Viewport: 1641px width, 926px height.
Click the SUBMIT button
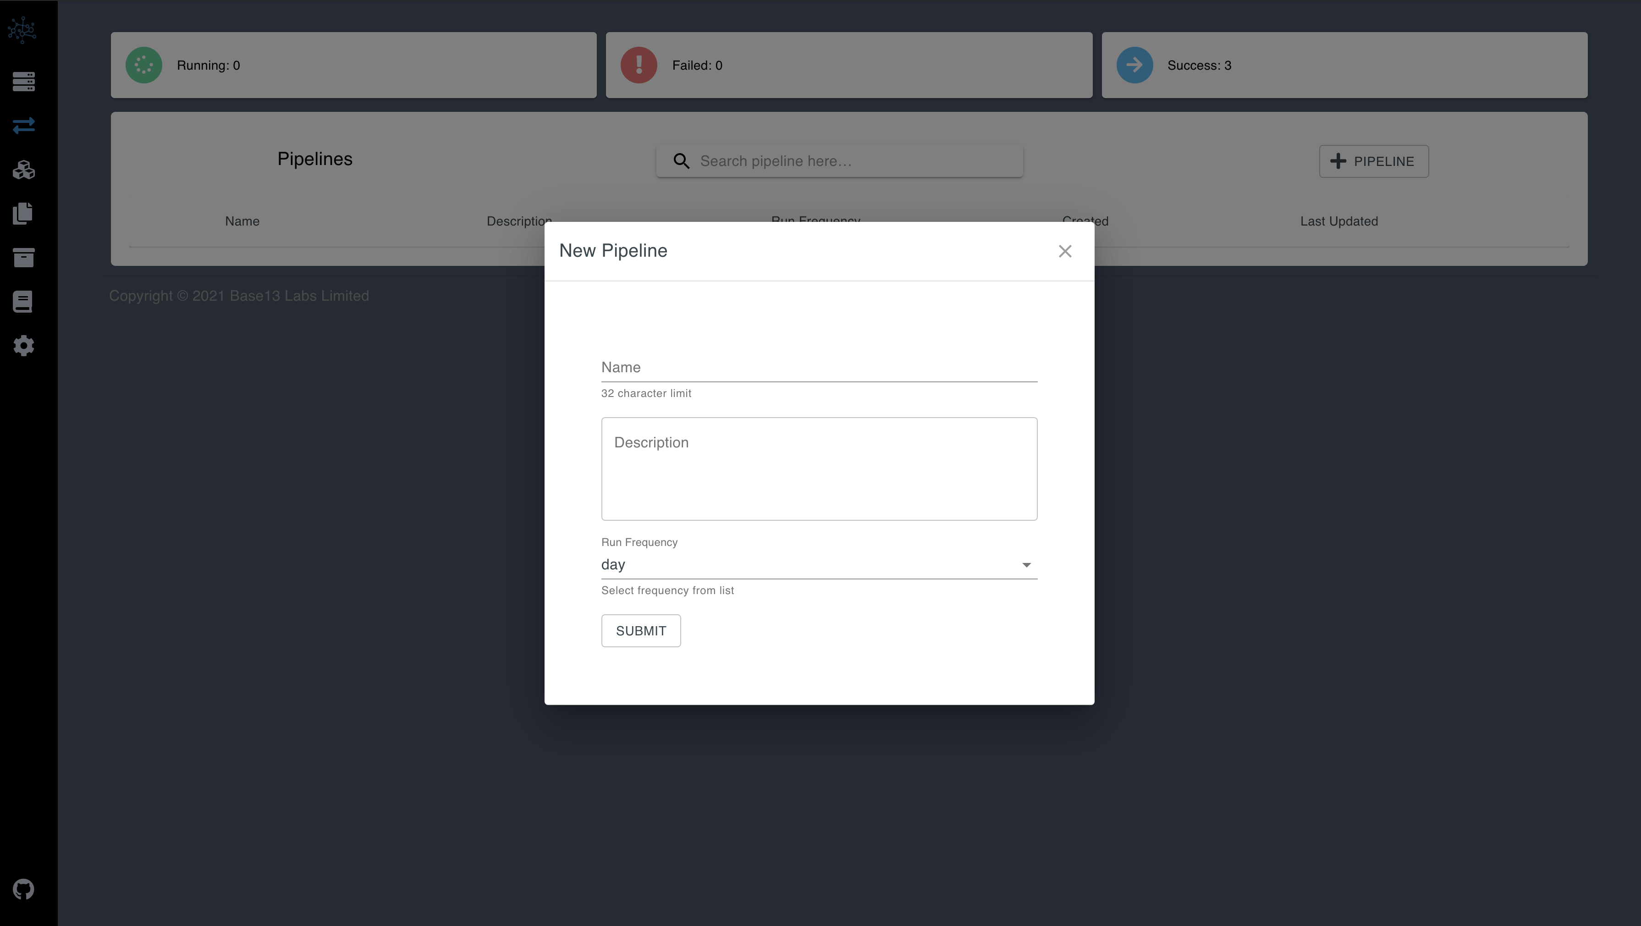coord(641,631)
